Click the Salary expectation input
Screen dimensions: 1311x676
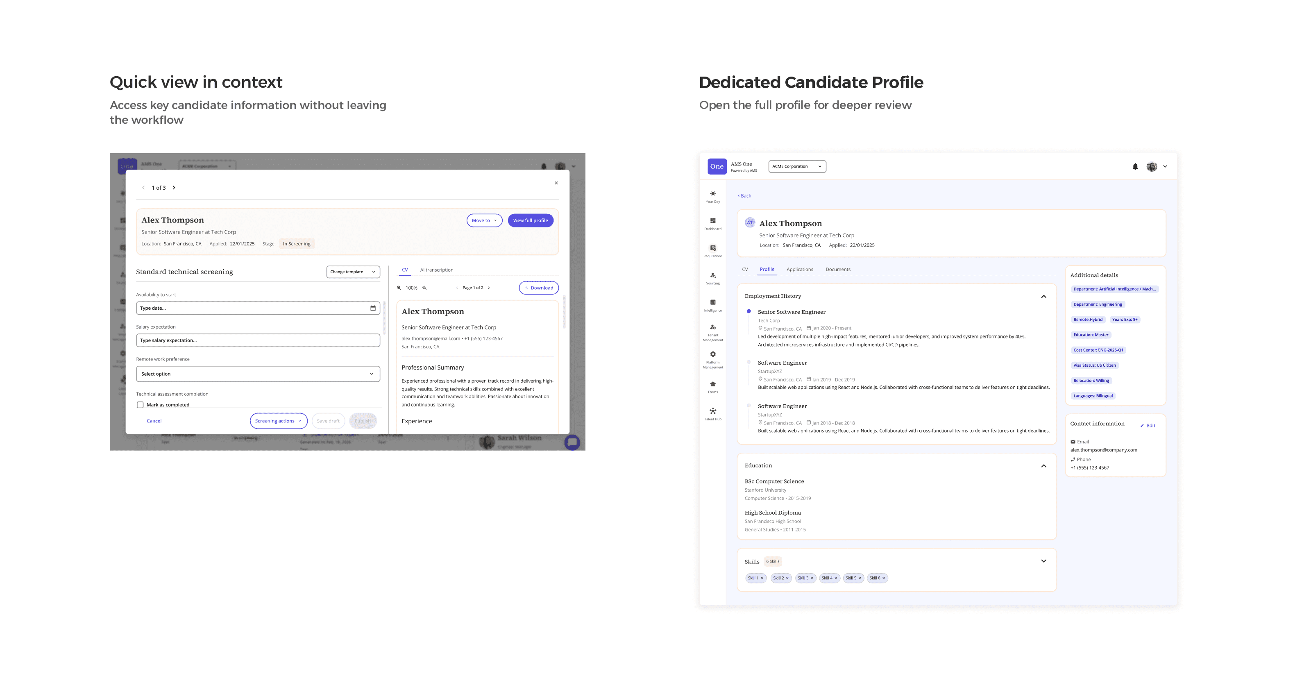tap(258, 340)
